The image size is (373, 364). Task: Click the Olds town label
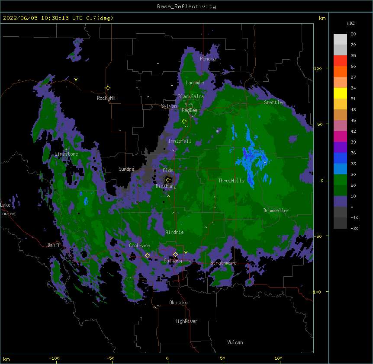[x=168, y=170]
